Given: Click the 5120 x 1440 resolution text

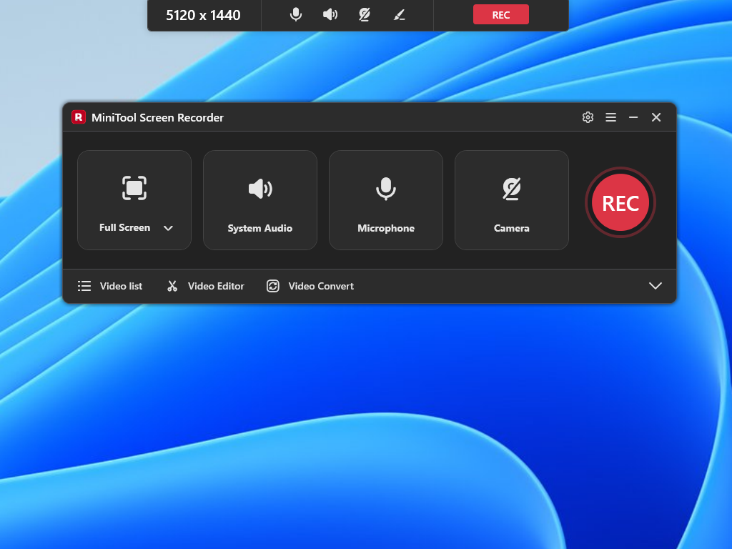Looking at the screenshot, I should (203, 16).
